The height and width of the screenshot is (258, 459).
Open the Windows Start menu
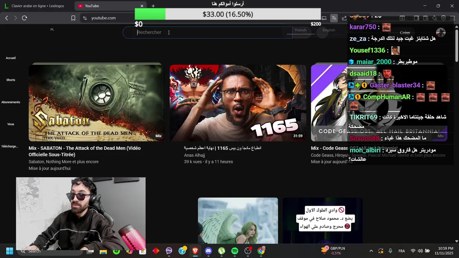click(x=10, y=251)
